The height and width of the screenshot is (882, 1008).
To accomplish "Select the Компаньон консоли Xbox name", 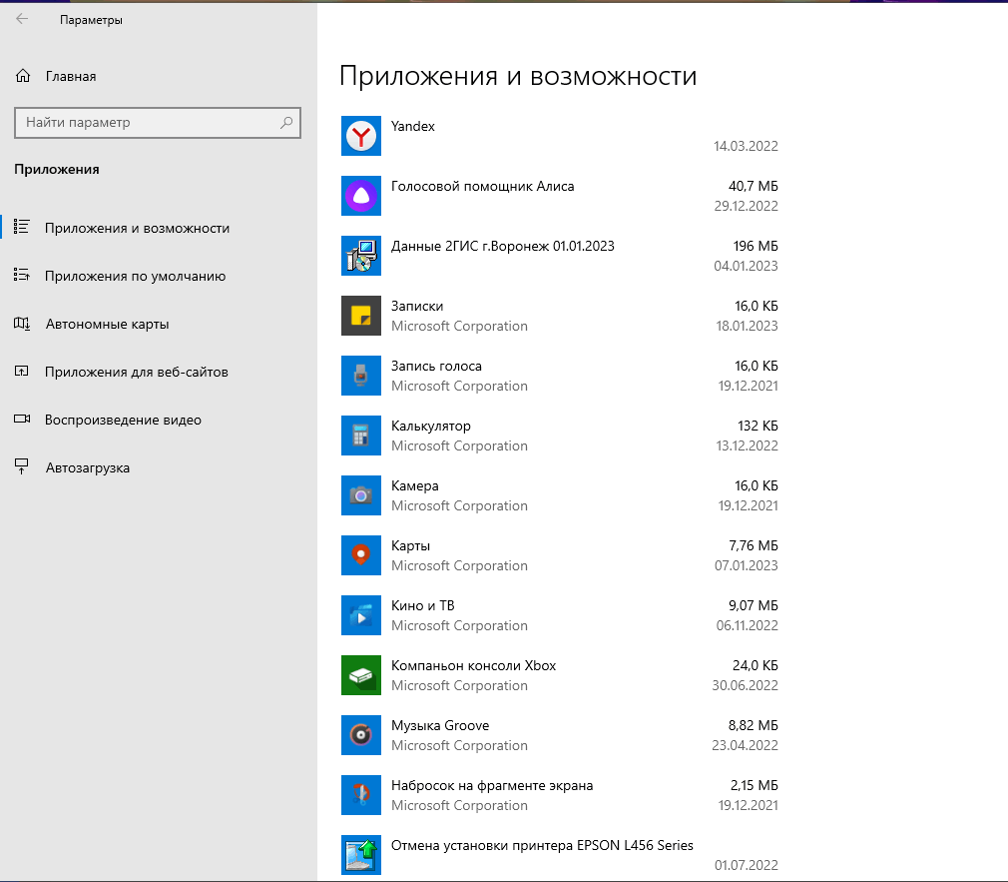I will pyautogui.click(x=474, y=665).
